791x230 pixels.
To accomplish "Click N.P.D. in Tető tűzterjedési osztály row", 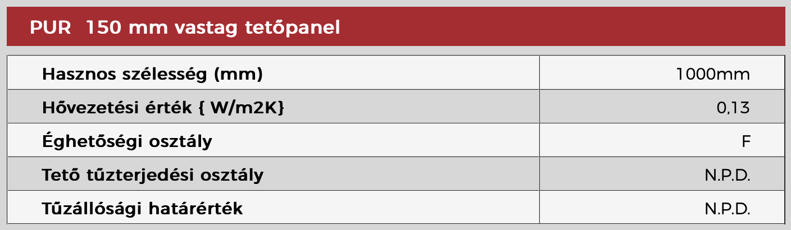I will coord(728,175).
